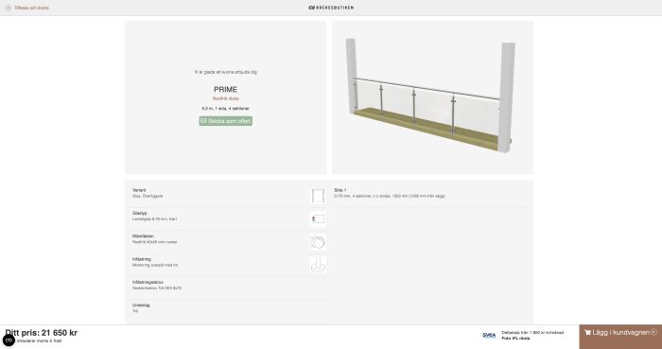Select the 'Infästning' row label
The image size is (662, 349).
click(142, 259)
